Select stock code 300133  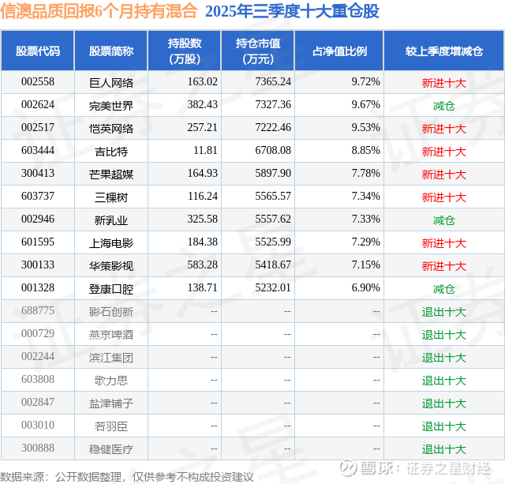tap(38, 265)
